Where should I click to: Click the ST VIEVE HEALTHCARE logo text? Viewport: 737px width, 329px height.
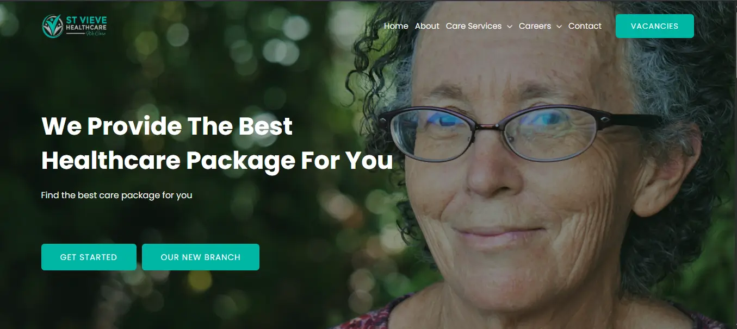(x=86, y=23)
